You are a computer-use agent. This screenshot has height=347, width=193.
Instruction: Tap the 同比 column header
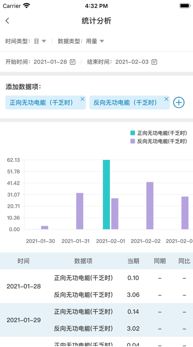point(184,261)
